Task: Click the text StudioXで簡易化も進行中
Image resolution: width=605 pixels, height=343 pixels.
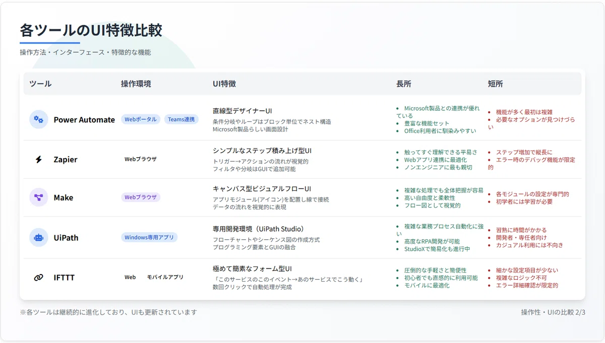Action: (437, 249)
